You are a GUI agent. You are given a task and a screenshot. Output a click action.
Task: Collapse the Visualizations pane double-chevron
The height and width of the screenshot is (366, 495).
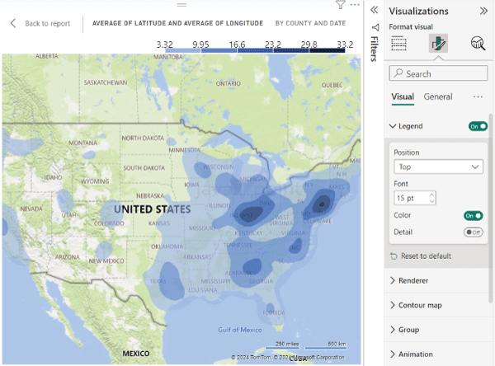click(x=483, y=11)
